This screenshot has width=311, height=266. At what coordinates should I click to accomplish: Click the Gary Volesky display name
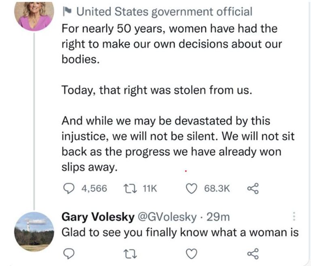click(x=98, y=217)
